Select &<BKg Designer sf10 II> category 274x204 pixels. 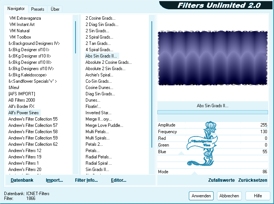[x=30, y=56]
